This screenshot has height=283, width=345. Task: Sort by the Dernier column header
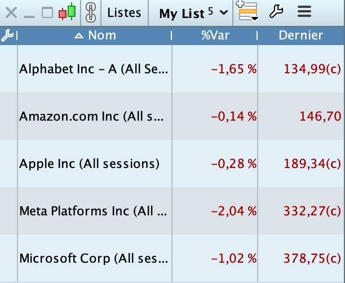click(x=300, y=36)
